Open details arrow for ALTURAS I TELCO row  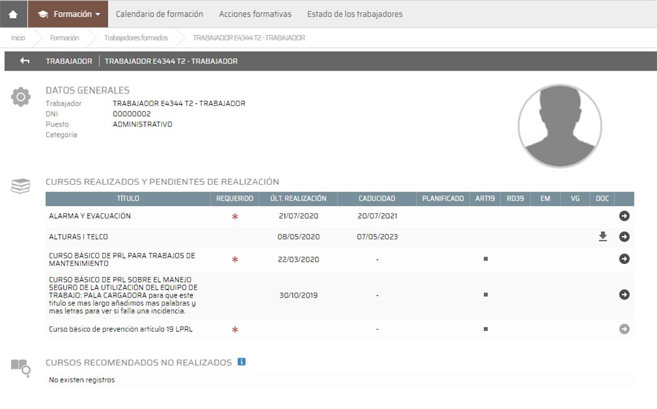click(624, 237)
